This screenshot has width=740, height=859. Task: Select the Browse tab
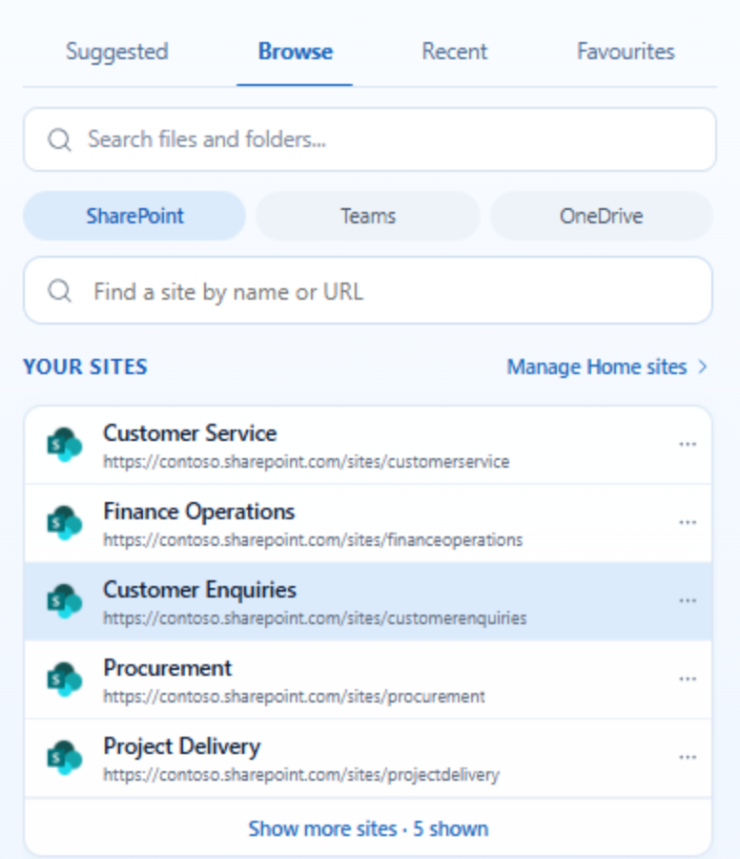pos(295,52)
